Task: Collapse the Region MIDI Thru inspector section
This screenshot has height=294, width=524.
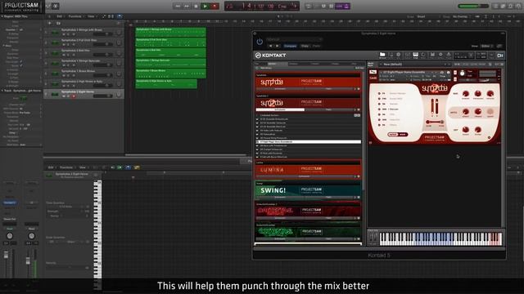Action: [2, 16]
